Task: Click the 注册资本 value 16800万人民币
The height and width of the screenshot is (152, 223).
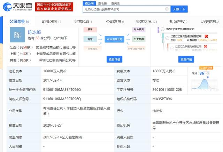Action: (x=55, y=71)
